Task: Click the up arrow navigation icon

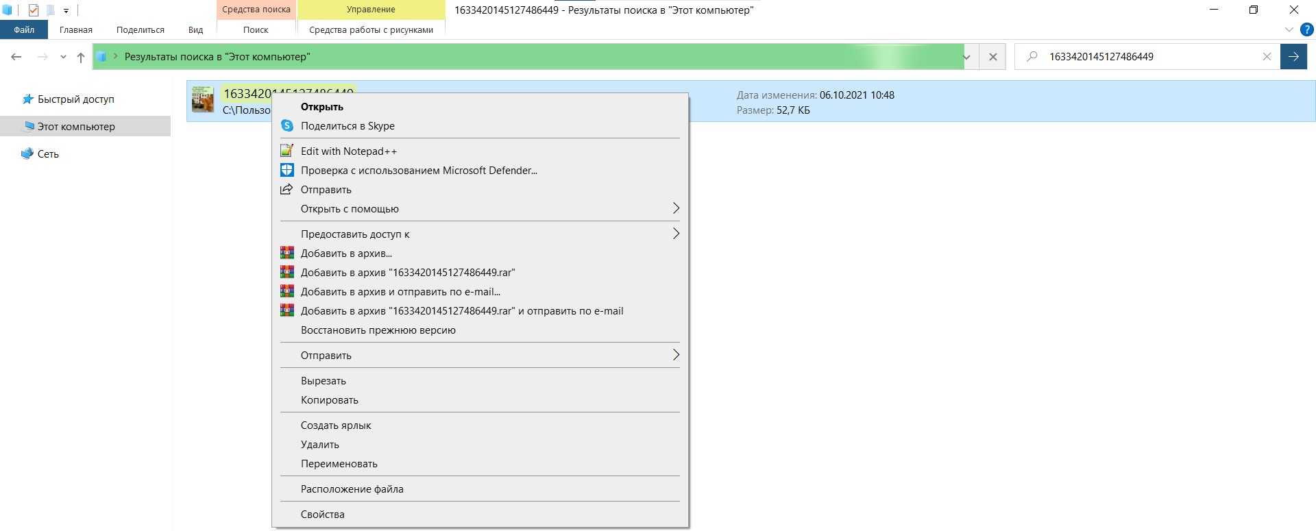Action: [81, 58]
